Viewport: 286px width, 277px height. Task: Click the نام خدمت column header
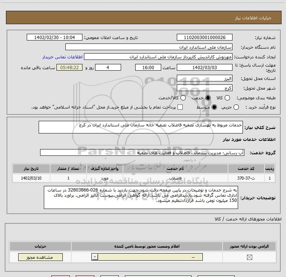[x=175, y=168]
